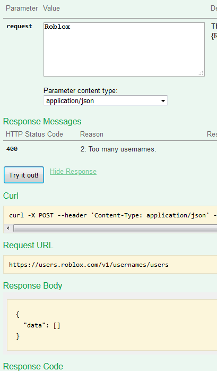
Task: Click the Curl horizontal scrollbar track
Action: [115, 229]
